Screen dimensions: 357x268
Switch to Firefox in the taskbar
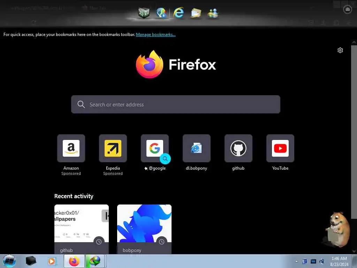74,261
